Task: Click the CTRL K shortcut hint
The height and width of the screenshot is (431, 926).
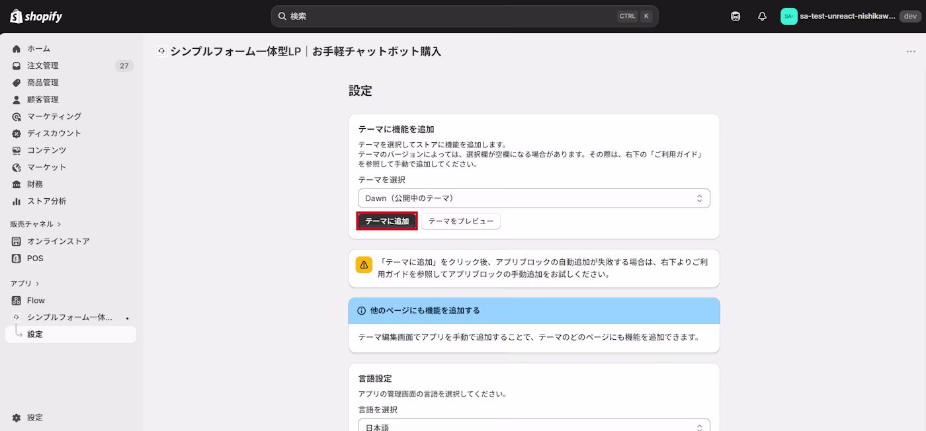Action: point(635,17)
